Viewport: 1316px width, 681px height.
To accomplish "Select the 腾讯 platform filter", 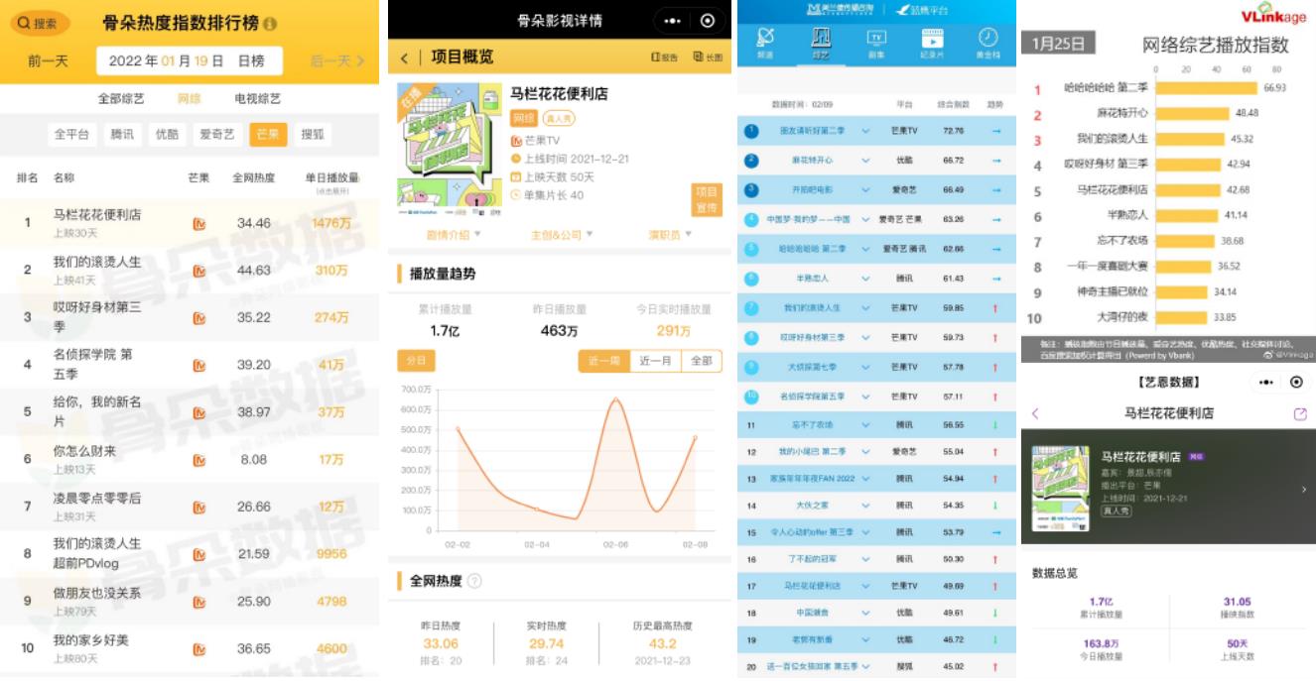I will 122,134.
